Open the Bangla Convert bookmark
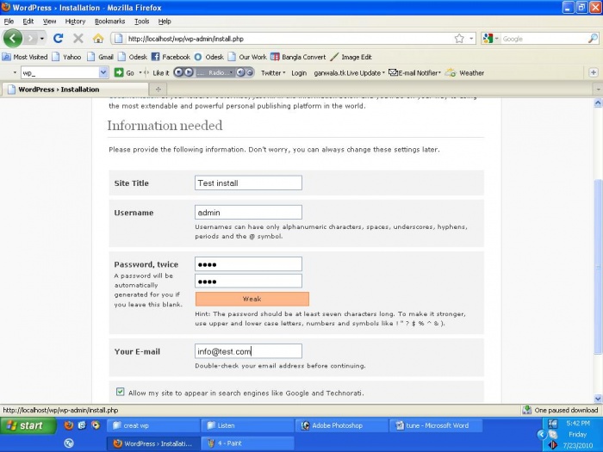The width and height of the screenshot is (603, 452). [298, 57]
